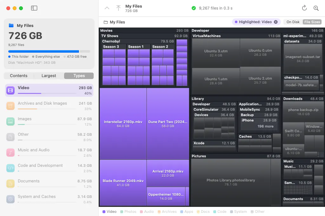Viewport: 325px width, 216px height.
Task: Open the Largest tab
Action: pyautogui.click(x=49, y=76)
